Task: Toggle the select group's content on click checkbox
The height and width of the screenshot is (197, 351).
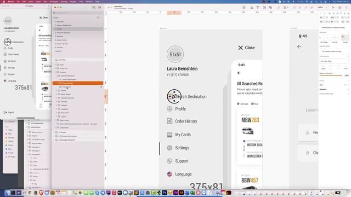Action: tap(320, 27)
